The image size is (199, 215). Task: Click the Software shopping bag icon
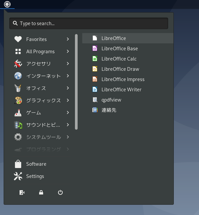[x=18, y=164]
